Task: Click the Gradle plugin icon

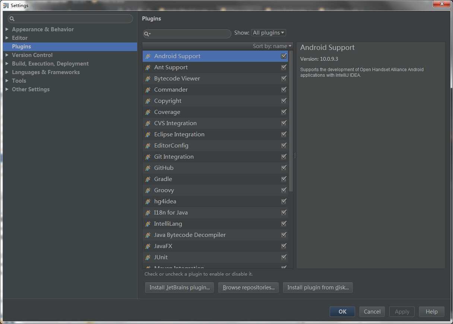Action: [148, 179]
